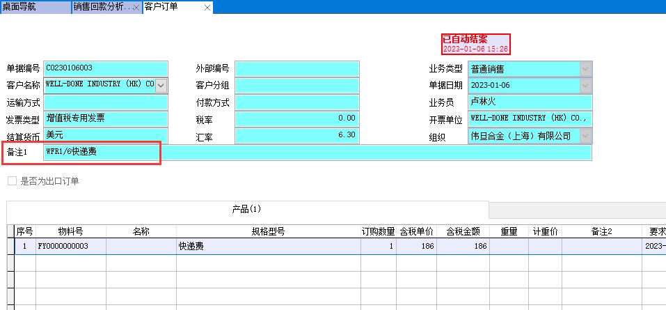This screenshot has height=310, width=666.
Task: Click the 物料号 column header
Action: [70, 231]
